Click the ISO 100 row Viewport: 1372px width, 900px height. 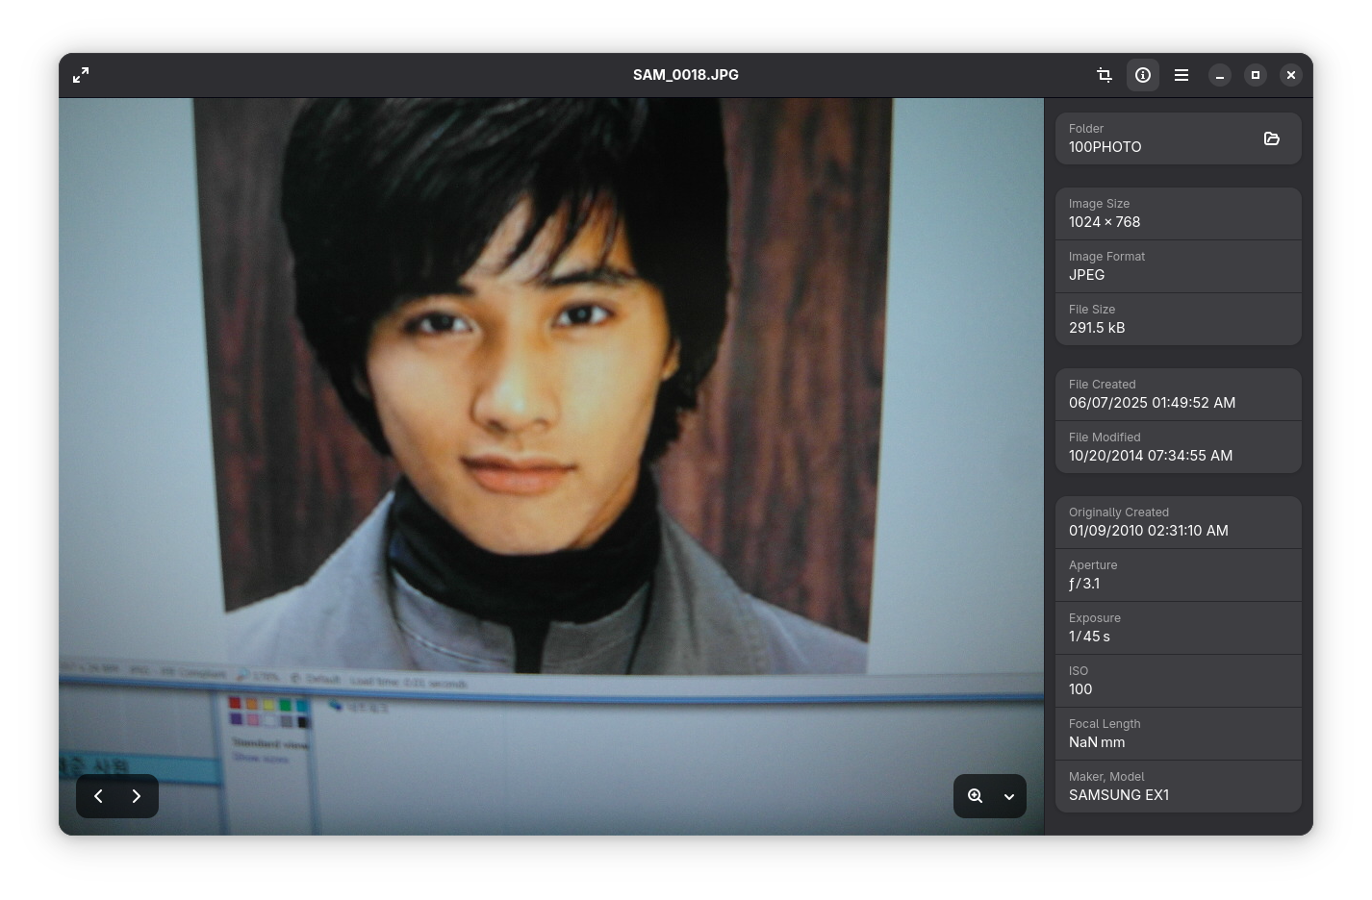tap(1179, 681)
